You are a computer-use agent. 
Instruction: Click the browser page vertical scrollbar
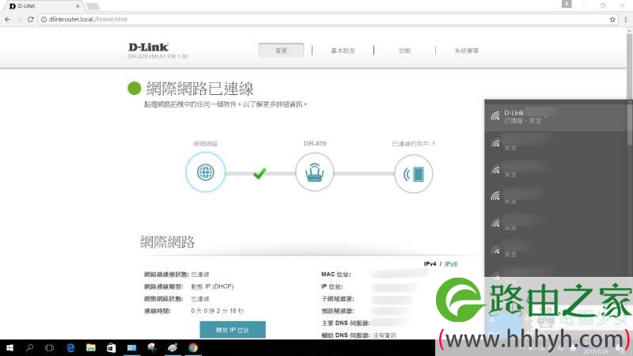[630, 65]
